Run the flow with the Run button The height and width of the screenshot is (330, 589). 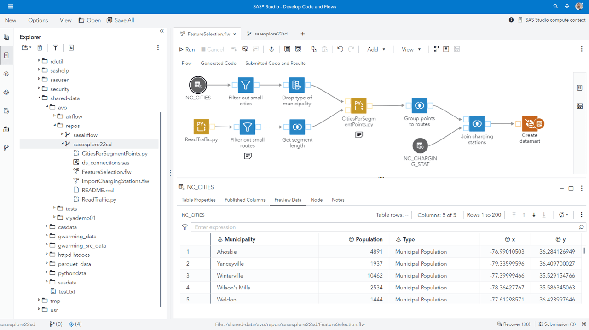[187, 49]
